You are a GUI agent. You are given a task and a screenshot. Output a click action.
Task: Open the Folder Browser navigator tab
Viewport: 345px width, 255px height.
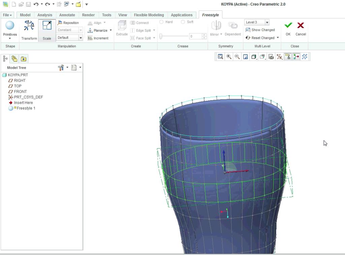[x=14, y=59]
